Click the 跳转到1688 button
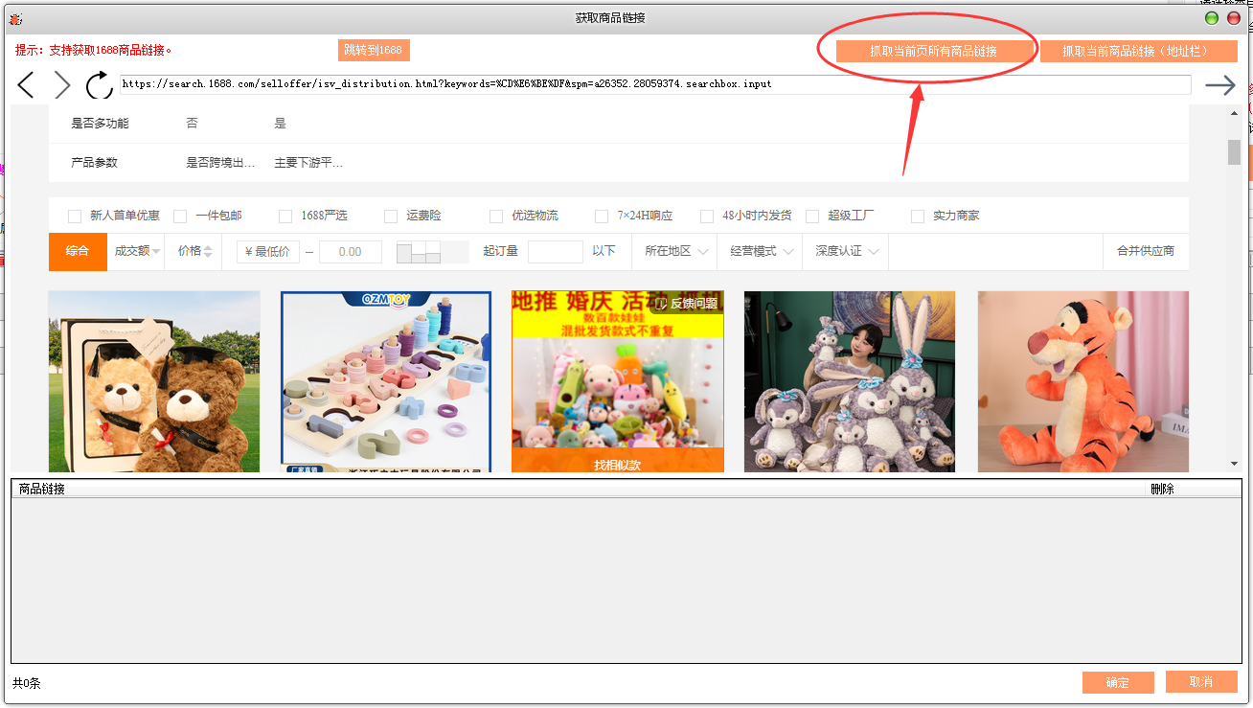Viewport: 1253px width, 708px height. point(374,50)
